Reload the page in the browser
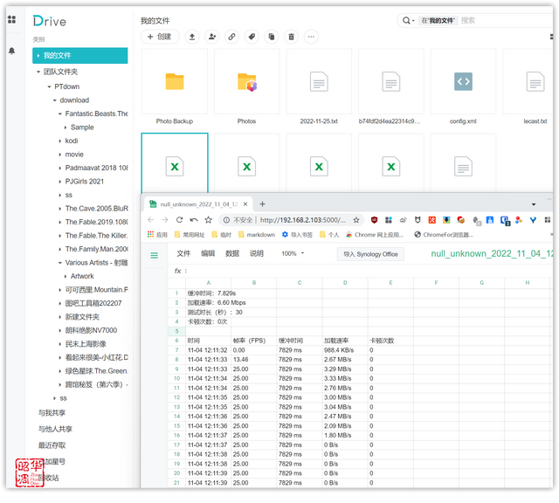559x503 pixels. coord(179,220)
